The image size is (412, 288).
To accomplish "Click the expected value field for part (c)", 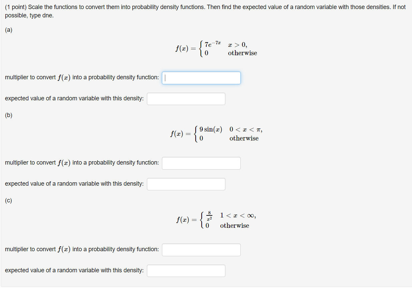I will pyautogui.click(x=186, y=270).
